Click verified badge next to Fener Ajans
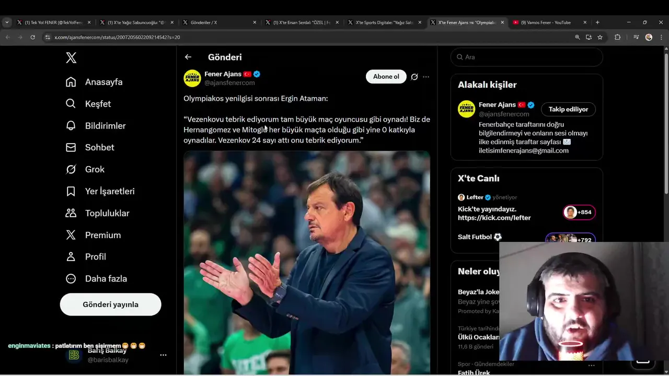The width and height of the screenshot is (669, 376). tap(257, 74)
